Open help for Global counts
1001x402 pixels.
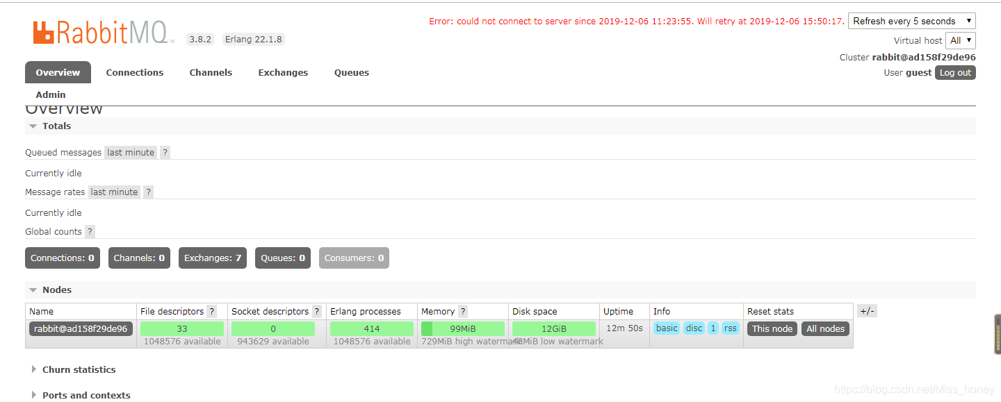click(90, 231)
